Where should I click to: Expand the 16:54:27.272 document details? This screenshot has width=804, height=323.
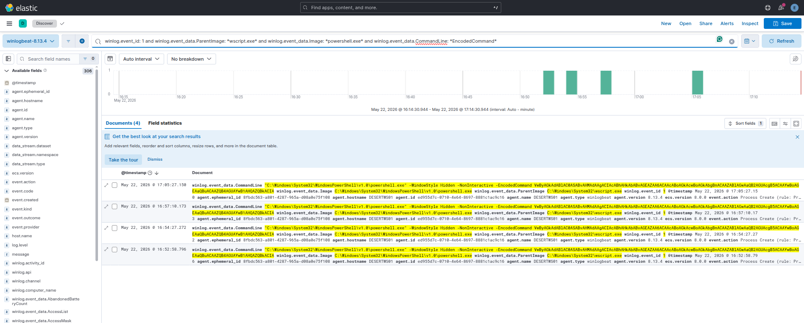click(106, 228)
